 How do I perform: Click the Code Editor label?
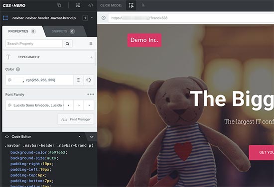click(x=21, y=137)
